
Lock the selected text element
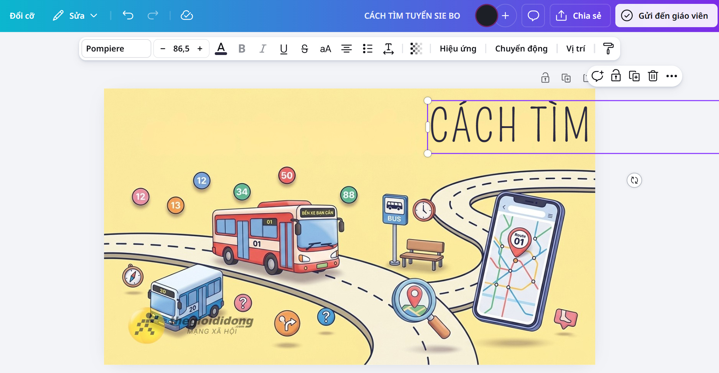click(616, 76)
